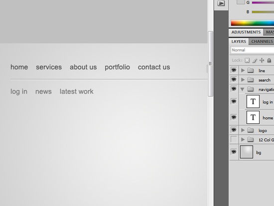
Task: Hide the log in text layer
Action: pos(234,101)
